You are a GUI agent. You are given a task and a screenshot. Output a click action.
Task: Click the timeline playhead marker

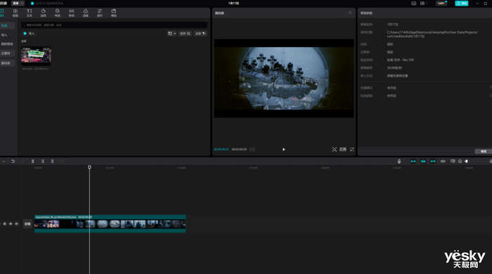point(89,167)
